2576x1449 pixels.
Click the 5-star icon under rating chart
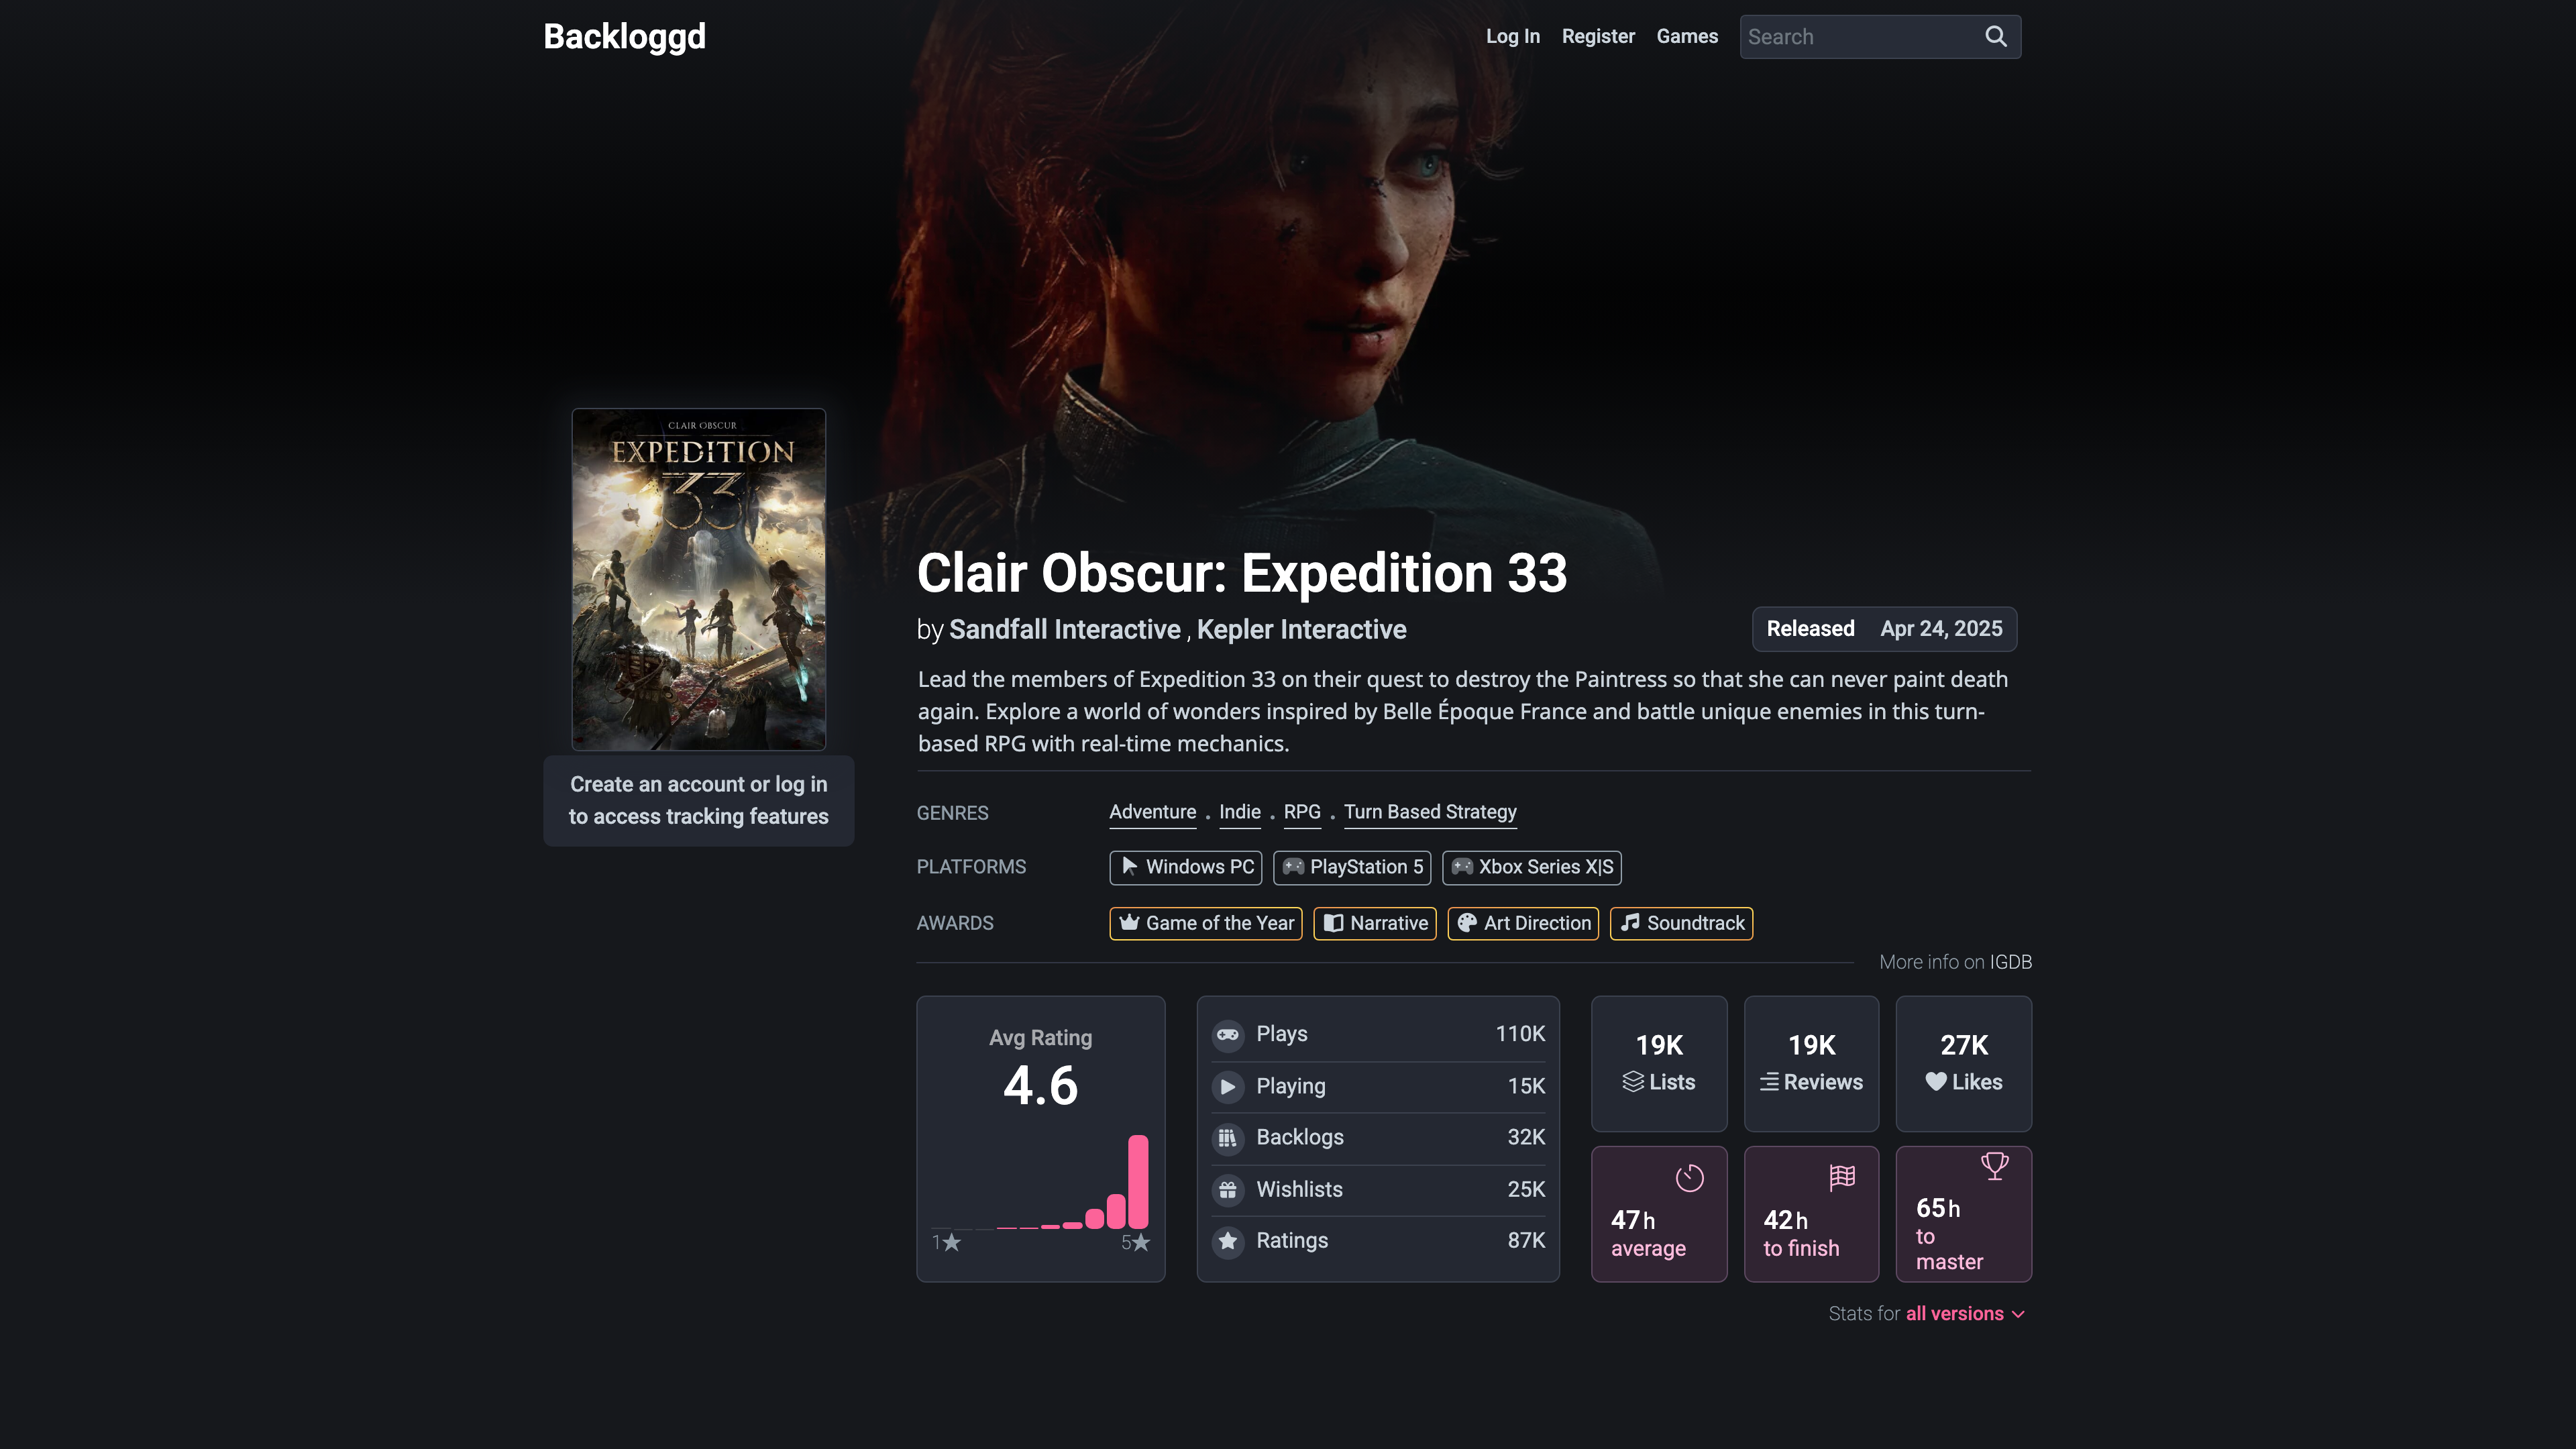click(1141, 1242)
